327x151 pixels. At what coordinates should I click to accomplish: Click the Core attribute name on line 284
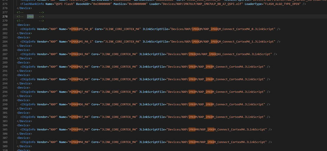(x=98, y=41)
